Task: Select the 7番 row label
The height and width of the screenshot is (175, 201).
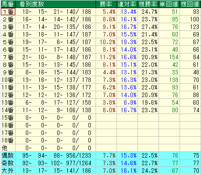Action: (x=8, y=57)
